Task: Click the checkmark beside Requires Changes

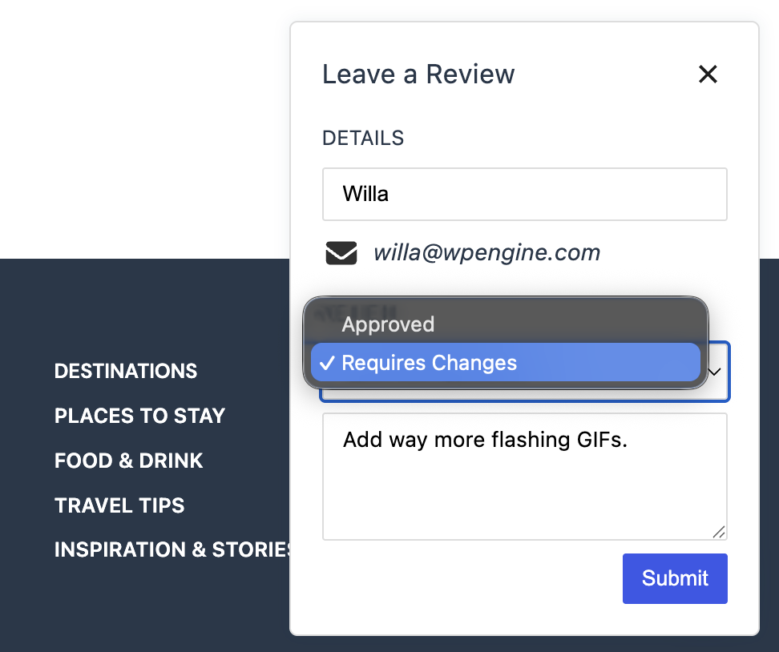Action: (x=327, y=363)
